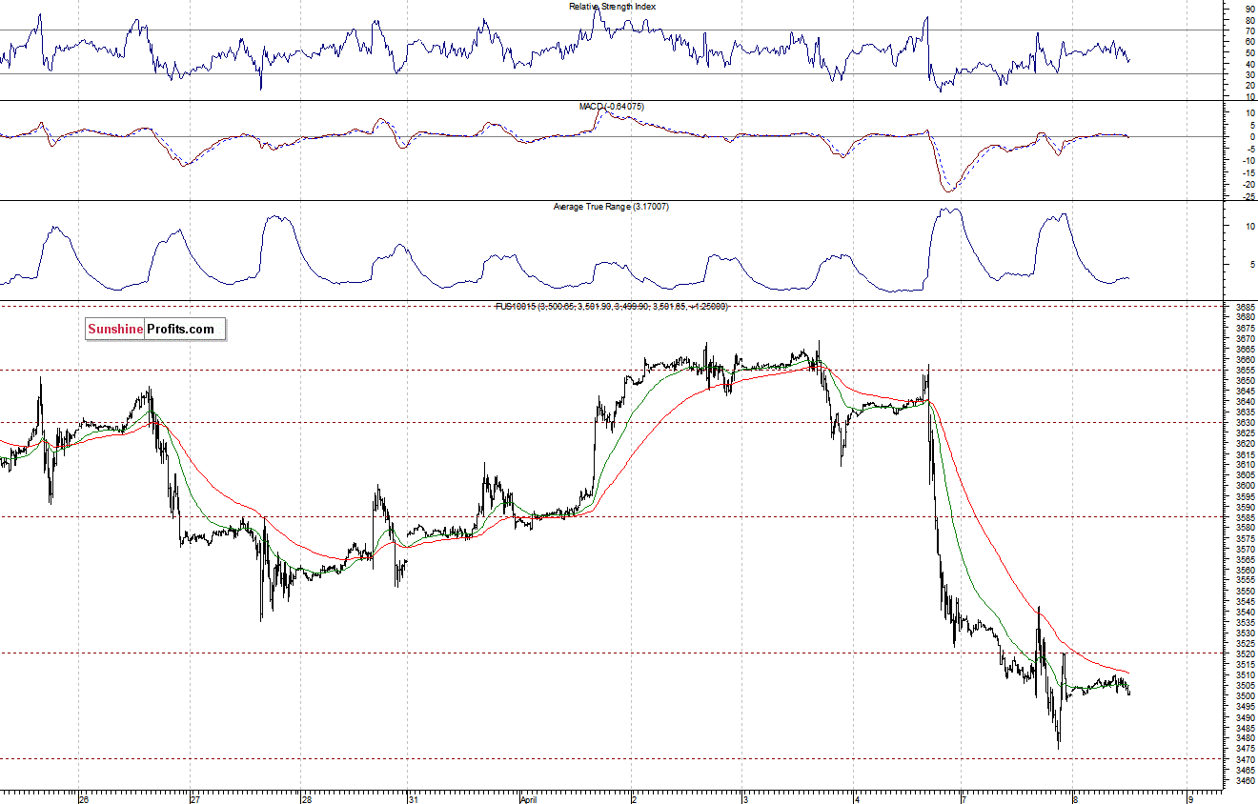Click the 3470 price axis label

pos(1244,758)
